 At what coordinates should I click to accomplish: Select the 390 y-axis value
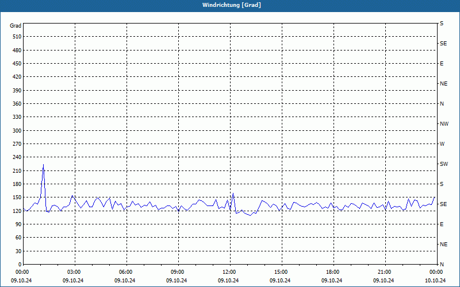pos(17,90)
